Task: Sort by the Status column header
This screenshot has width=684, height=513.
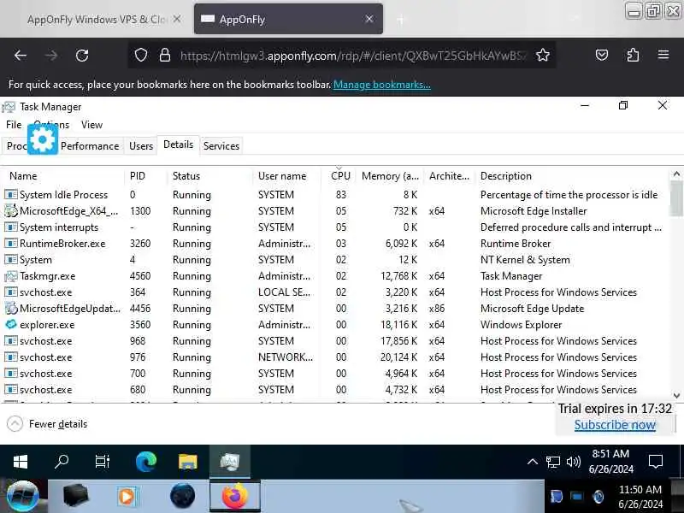Action: tap(209, 176)
